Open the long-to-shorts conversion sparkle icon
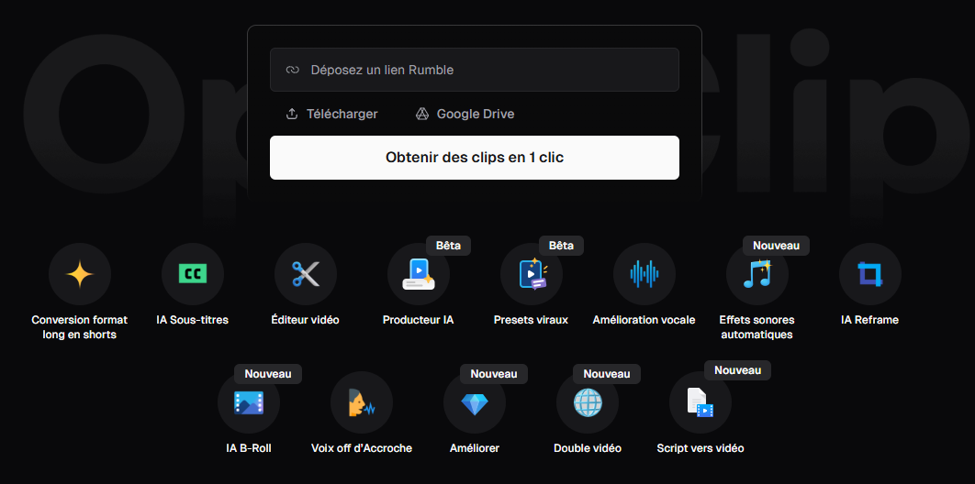The width and height of the screenshot is (975, 484). [80, 274]
